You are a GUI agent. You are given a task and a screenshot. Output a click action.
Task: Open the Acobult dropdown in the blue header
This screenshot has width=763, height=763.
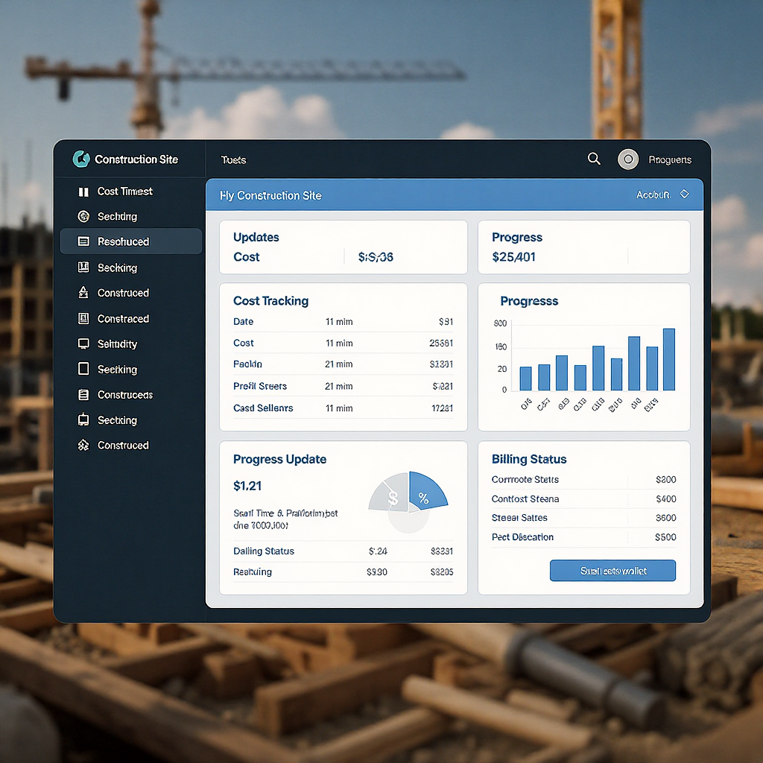tap(662, 194)
